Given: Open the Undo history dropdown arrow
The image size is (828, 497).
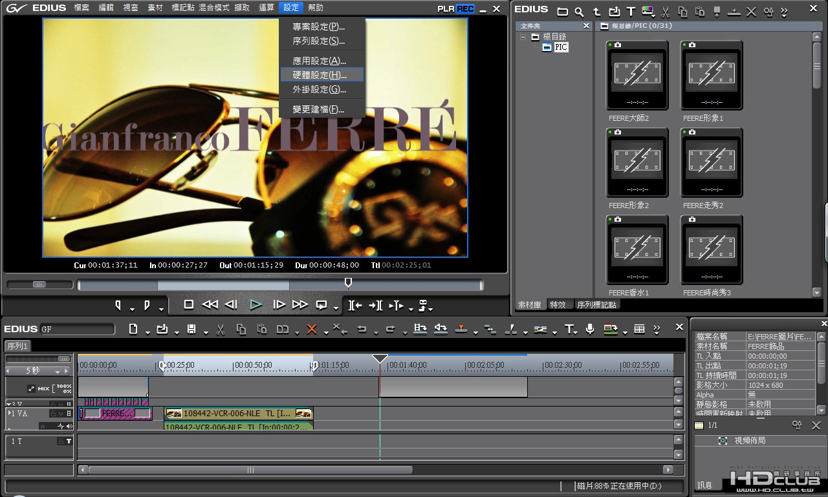Looking at the screenshot, I should (x=376, y=333).
